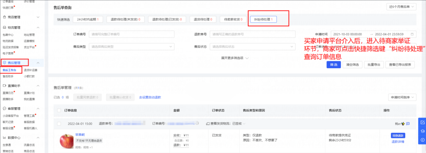This screenshot has height=153, width=426.
Task: Click the exclamation info icon on floating bar
Action: (x=422, y=140)
